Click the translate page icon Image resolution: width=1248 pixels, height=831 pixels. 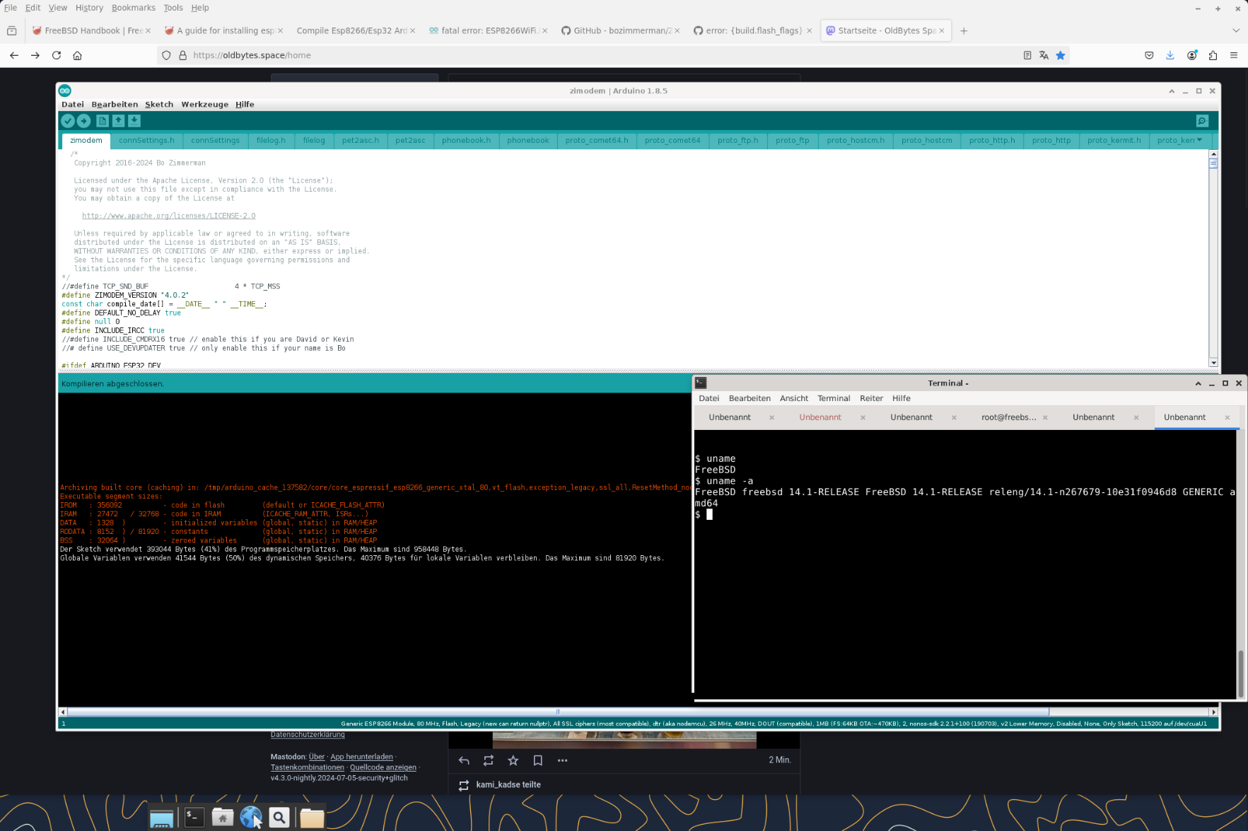(x=1044, y=55)
